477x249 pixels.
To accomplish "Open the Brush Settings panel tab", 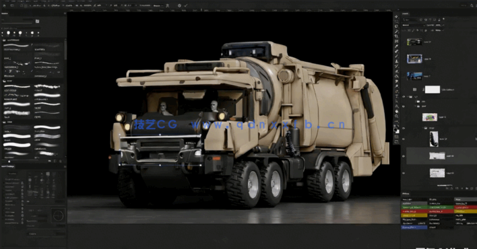I will click(x=7, y=166).
